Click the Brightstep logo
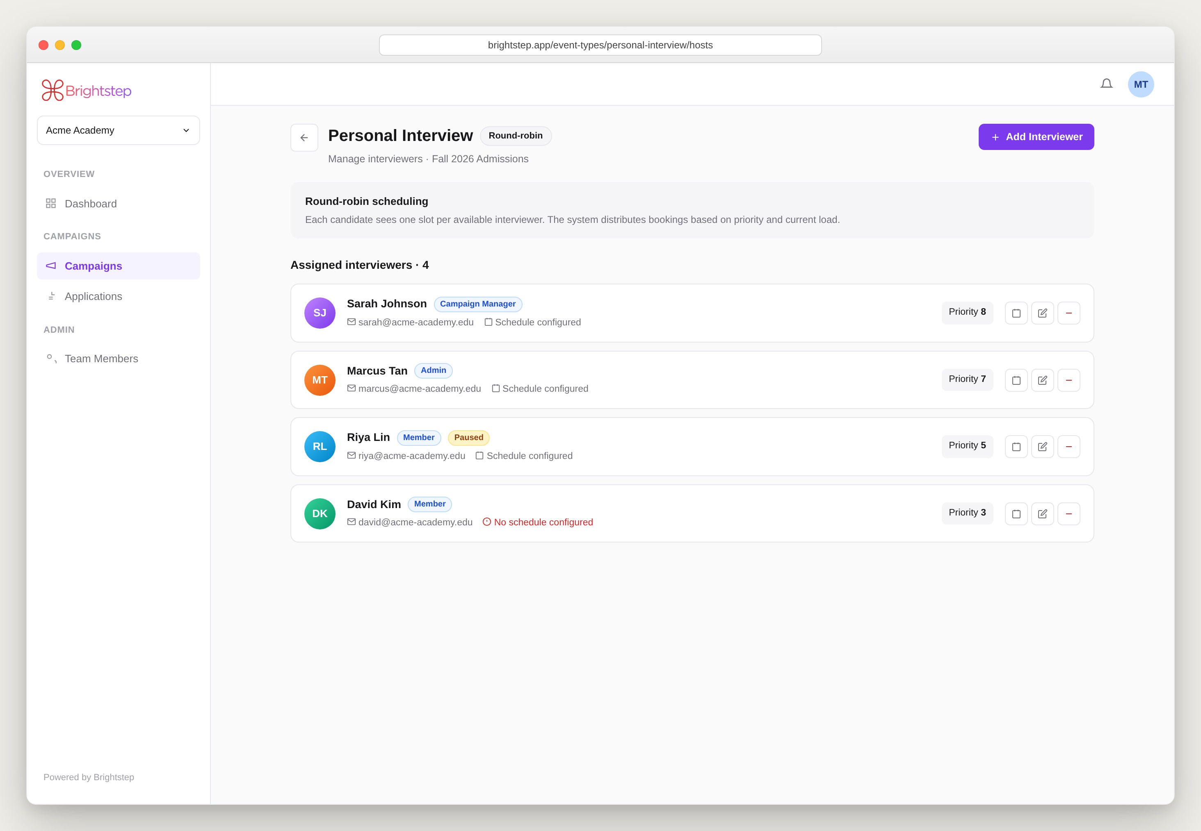The height and width of the screenshot is (831, 1201). tap(87, 91)
